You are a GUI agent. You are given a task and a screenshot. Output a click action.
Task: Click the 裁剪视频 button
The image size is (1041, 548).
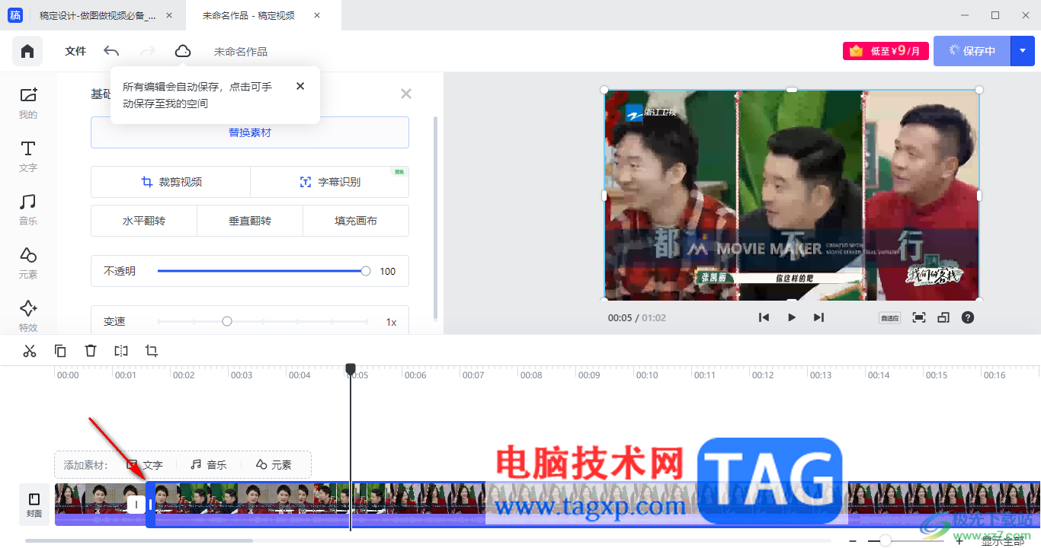click(x=171, y=182)
